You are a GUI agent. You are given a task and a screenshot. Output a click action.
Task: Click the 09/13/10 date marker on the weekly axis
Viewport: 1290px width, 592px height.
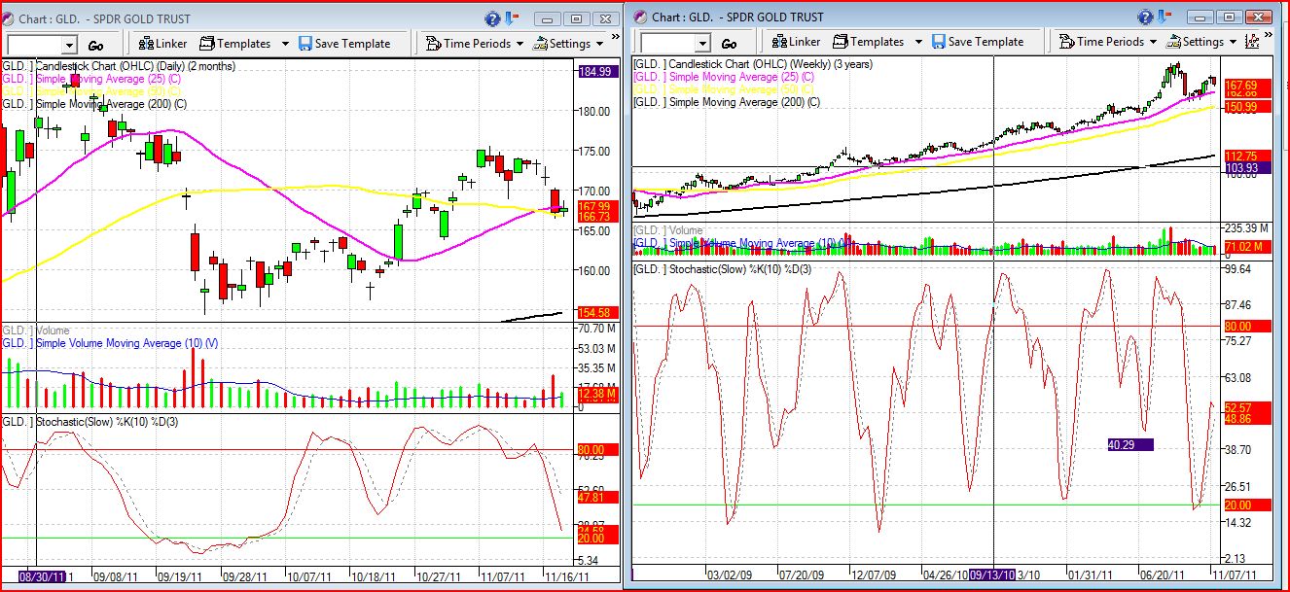click(x=992, y=574)
